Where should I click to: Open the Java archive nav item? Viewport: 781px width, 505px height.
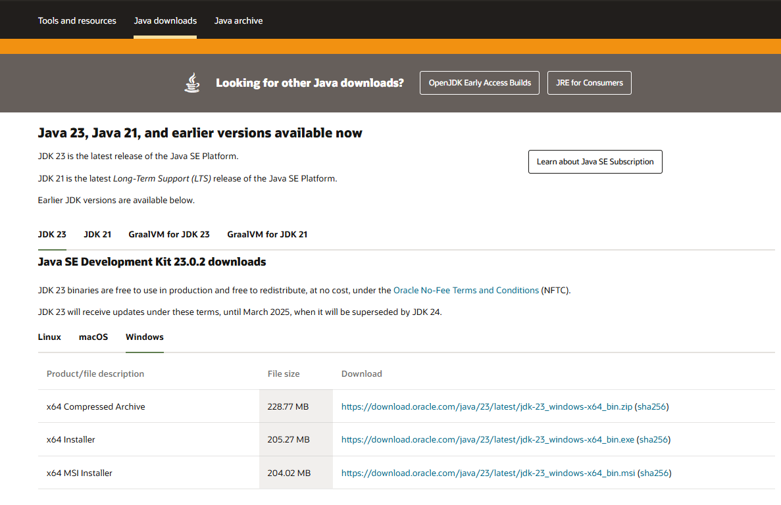[x=238, y=21]
